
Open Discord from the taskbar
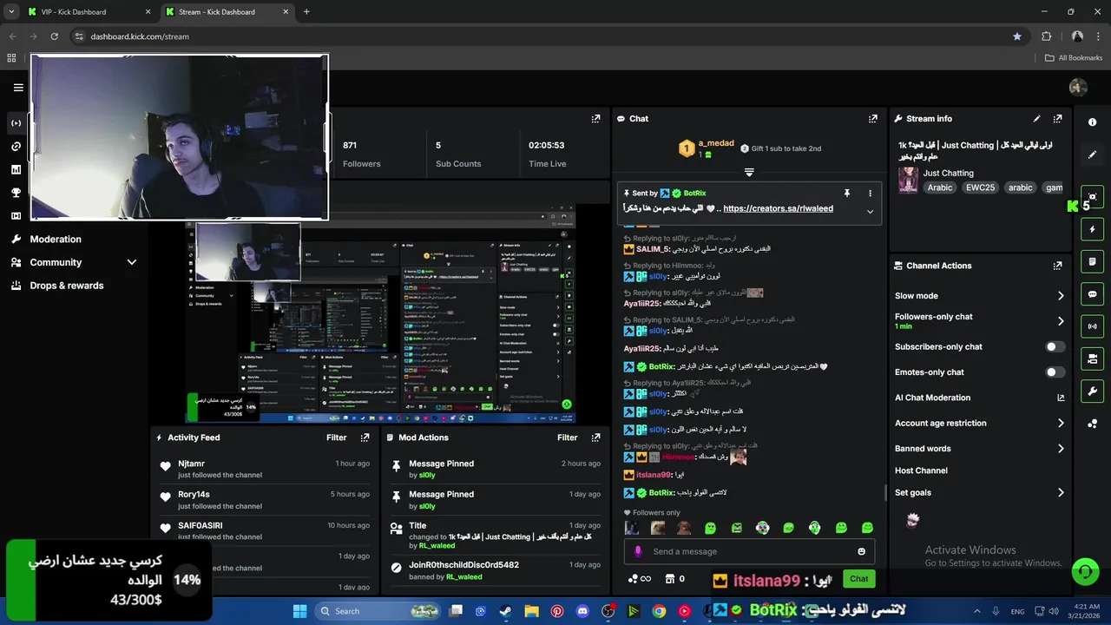point(582,611)
